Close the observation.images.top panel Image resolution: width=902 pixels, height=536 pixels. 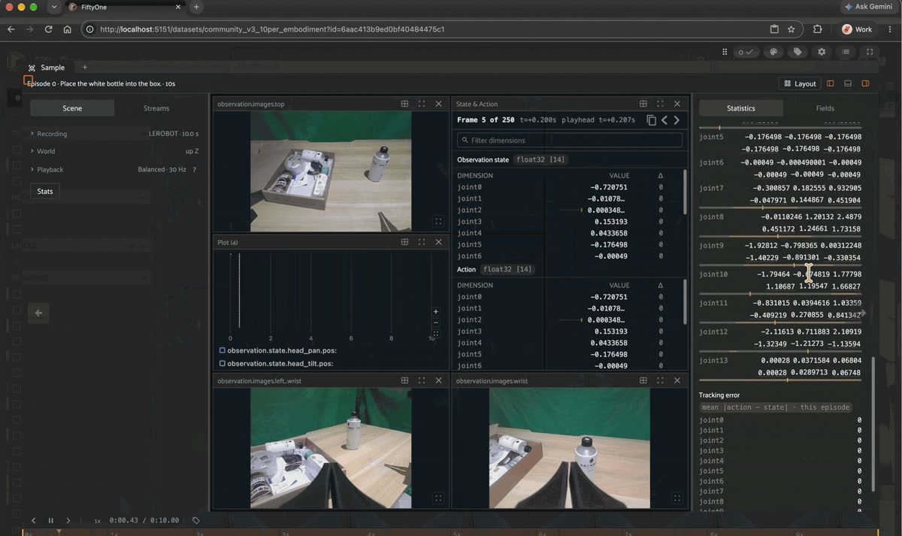point(439,104)
